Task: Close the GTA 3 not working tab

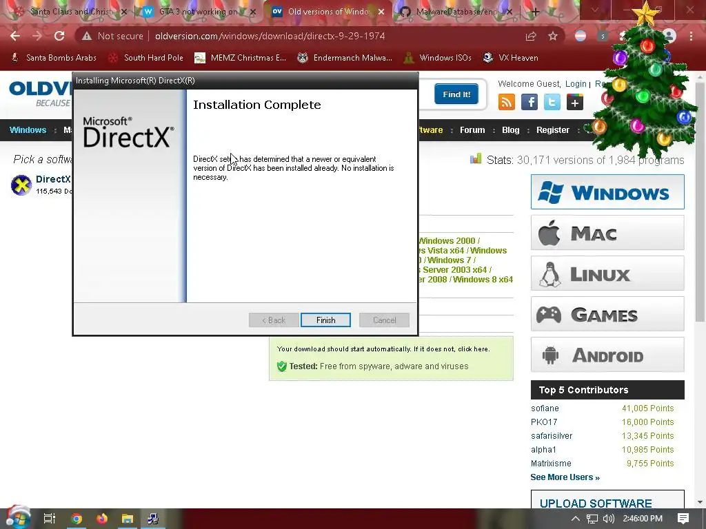Action: pyautogui.click(x=253, y=12)
